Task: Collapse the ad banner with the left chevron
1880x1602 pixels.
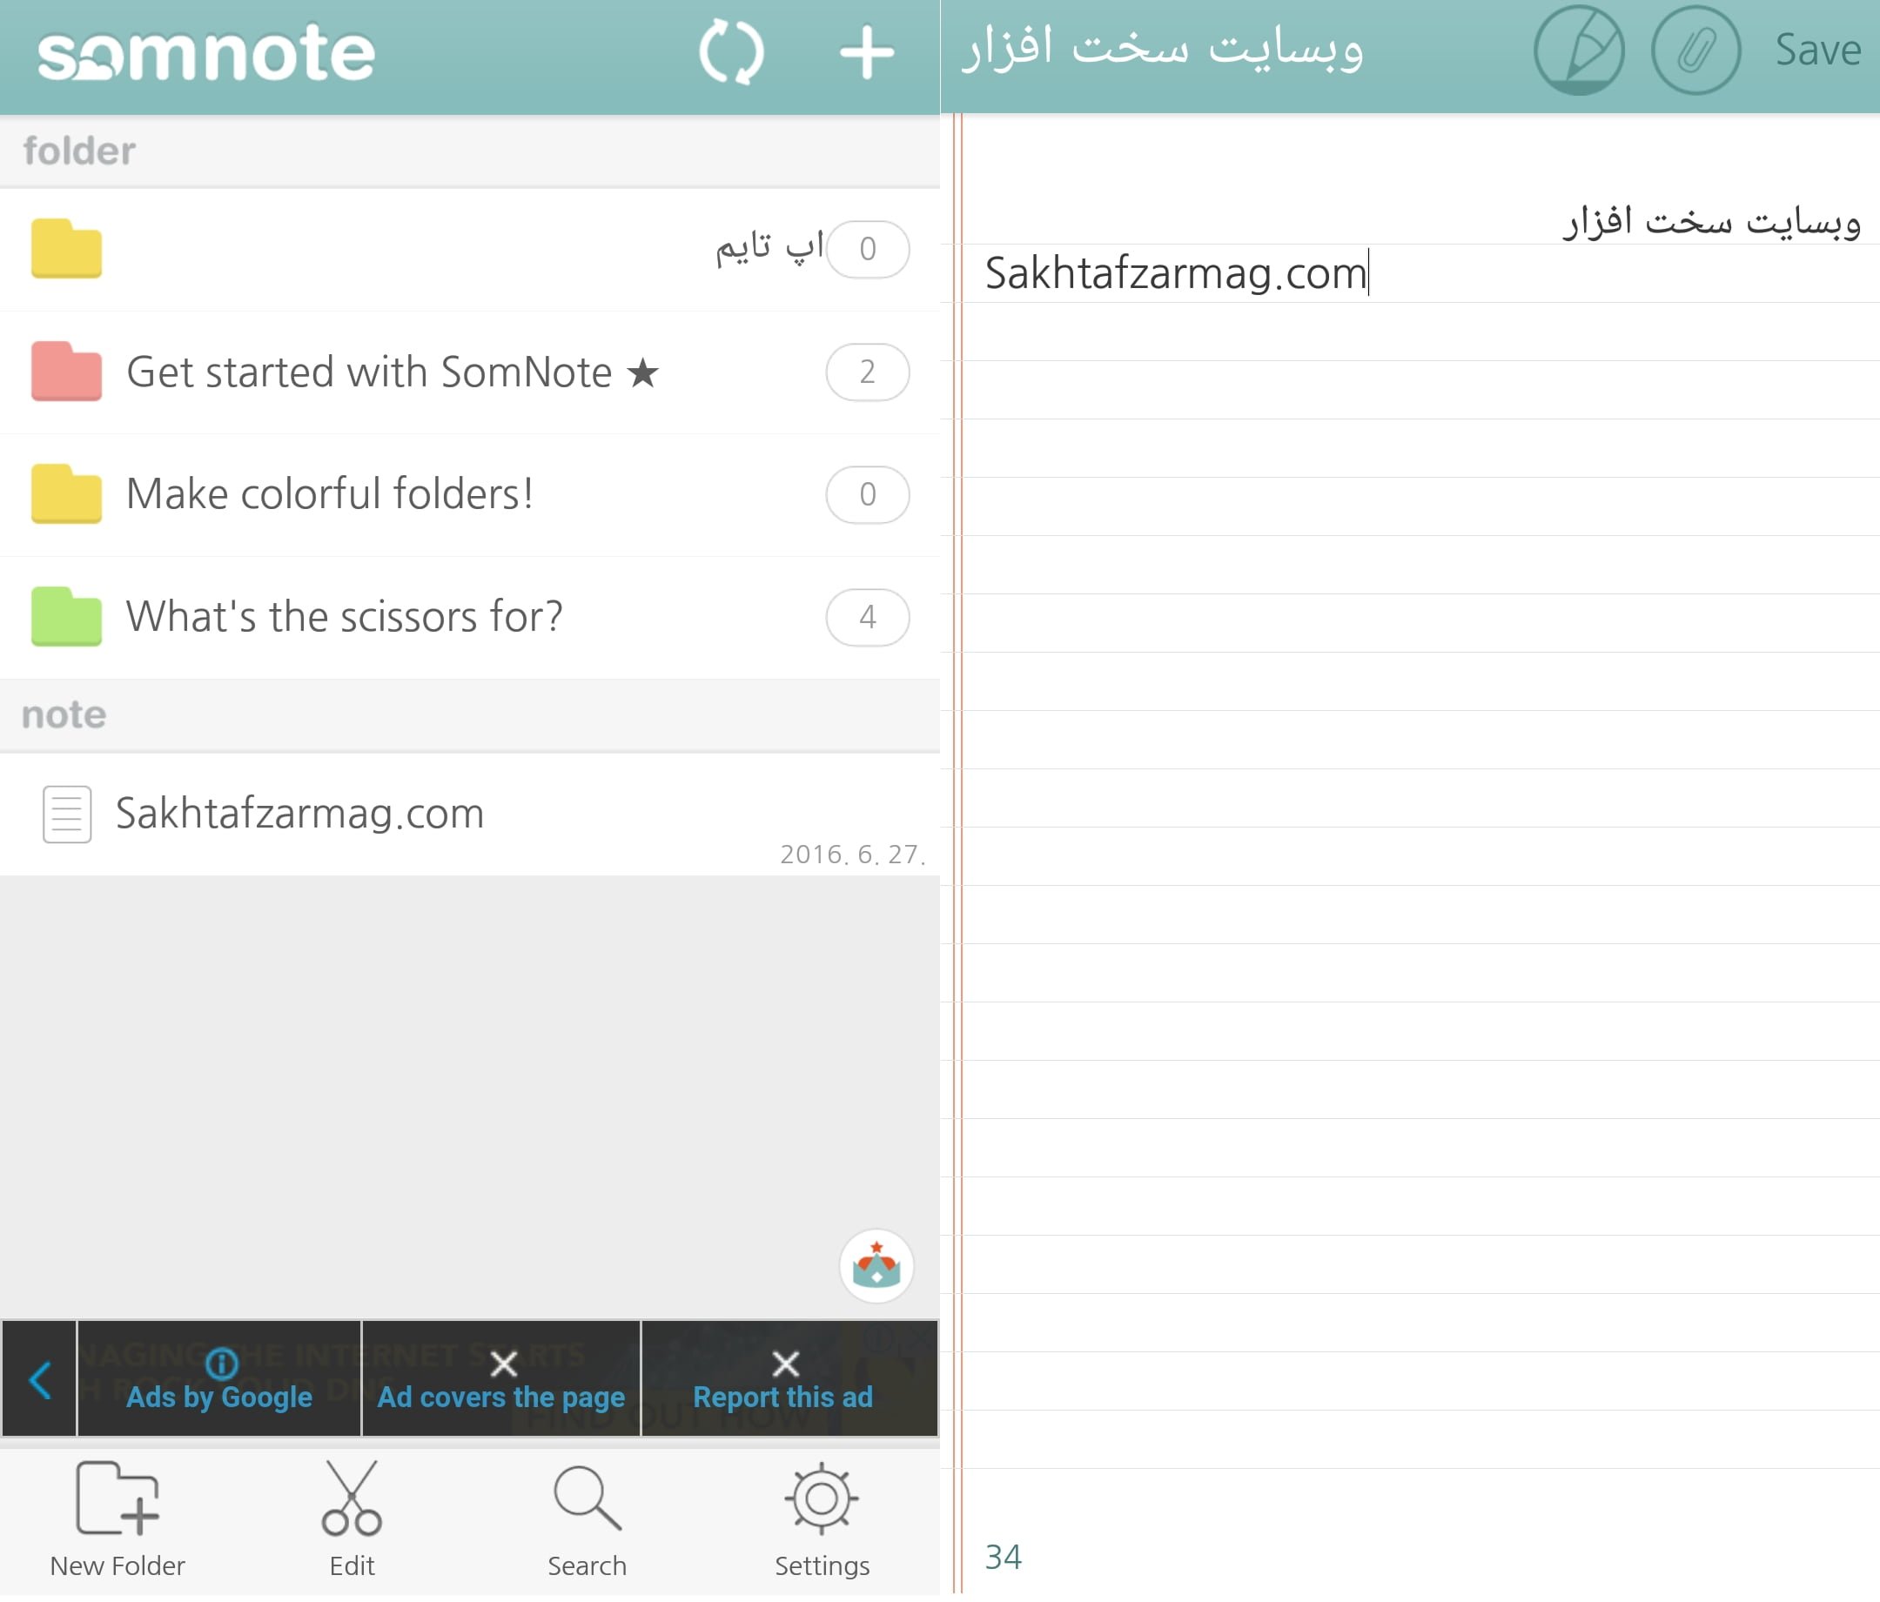Action: pyautogui.click(x=40, y=1379)
